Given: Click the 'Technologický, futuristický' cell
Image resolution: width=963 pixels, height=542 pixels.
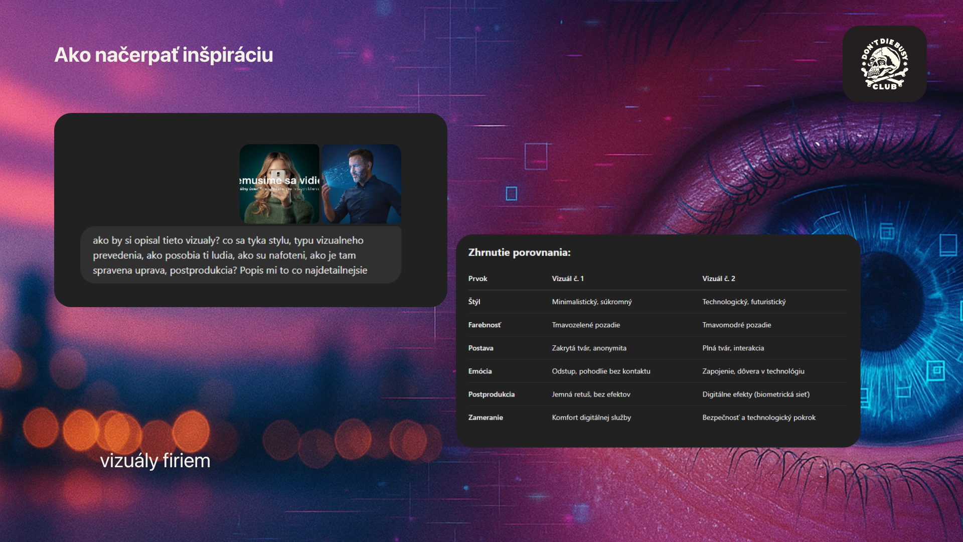Looking at the screenshot, I should coord(744,302).
